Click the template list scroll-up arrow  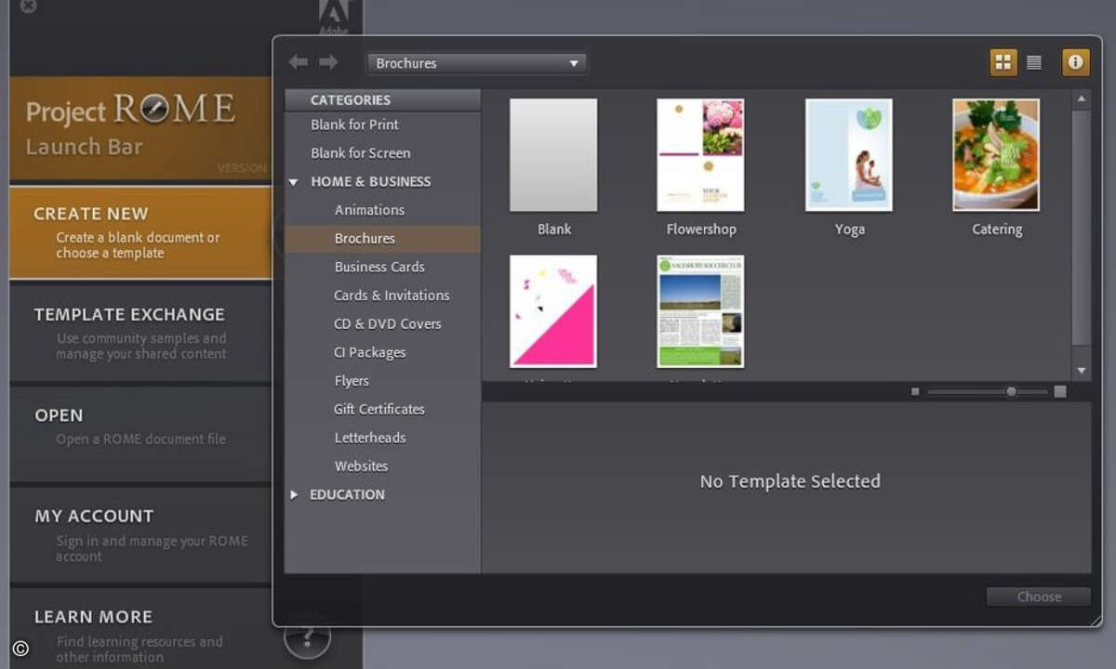[x=1082, y=98]
